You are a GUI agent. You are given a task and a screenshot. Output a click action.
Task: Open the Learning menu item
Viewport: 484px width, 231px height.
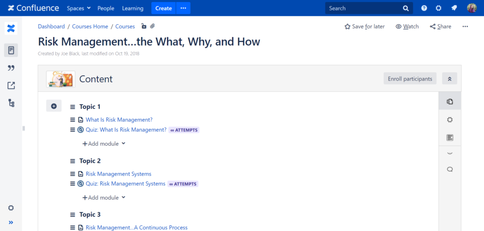[x=133, y=9]
